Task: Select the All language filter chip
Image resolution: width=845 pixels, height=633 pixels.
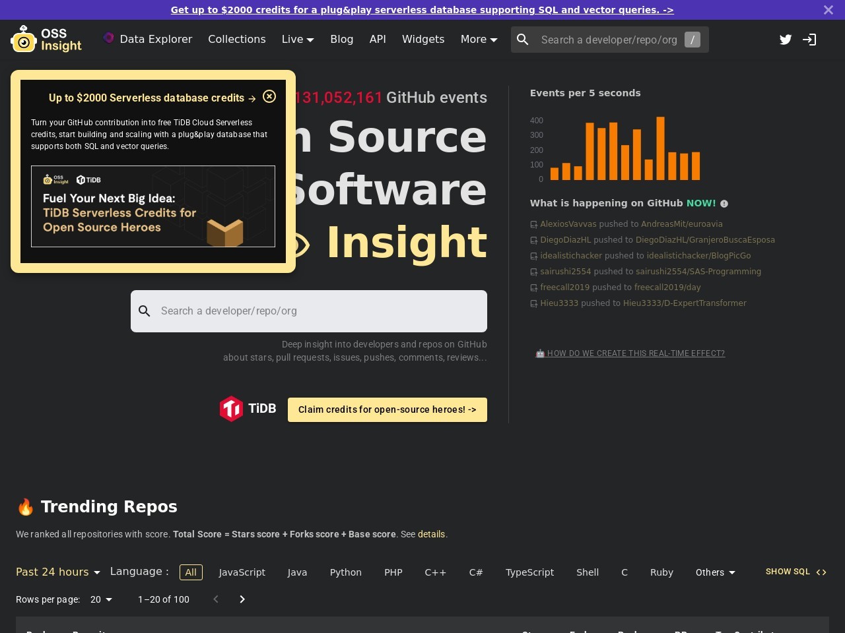Action: click(191, 572)
